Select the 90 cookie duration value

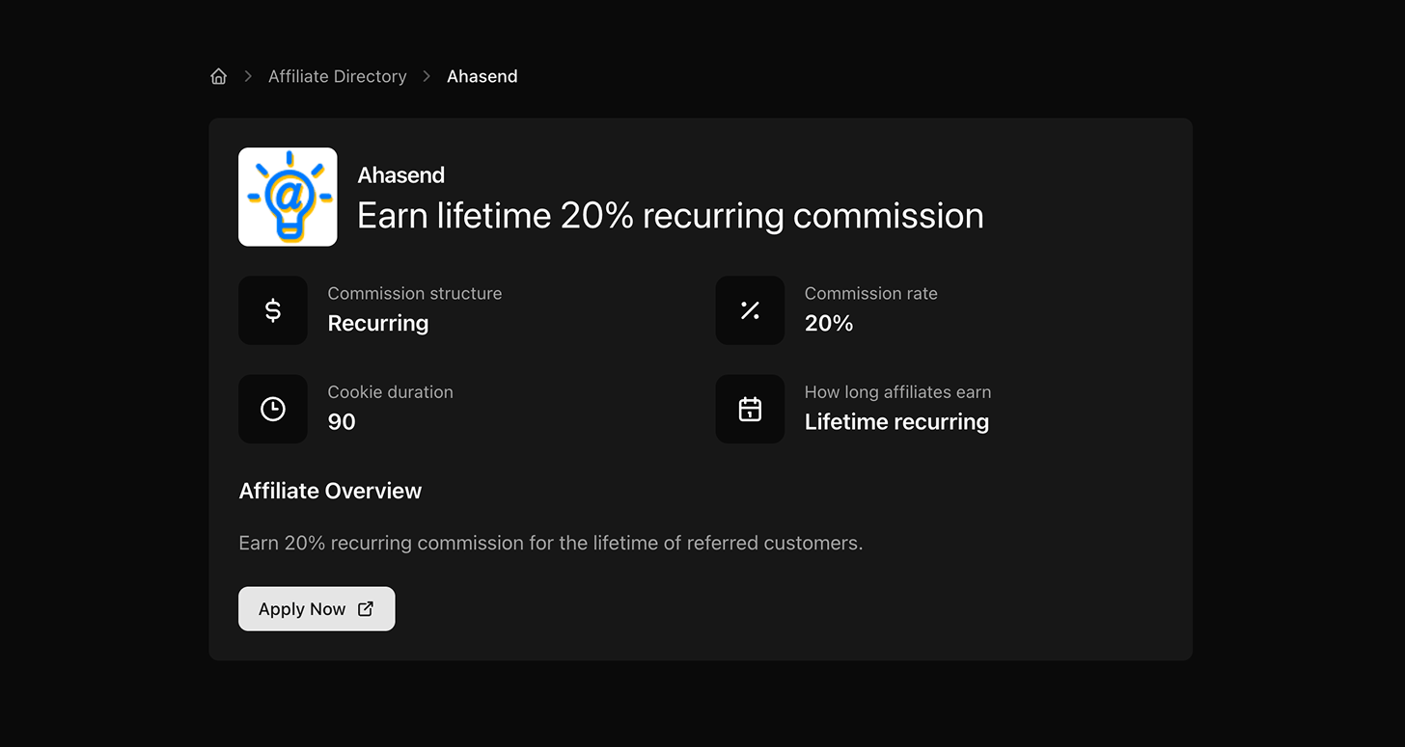(342, 422)
